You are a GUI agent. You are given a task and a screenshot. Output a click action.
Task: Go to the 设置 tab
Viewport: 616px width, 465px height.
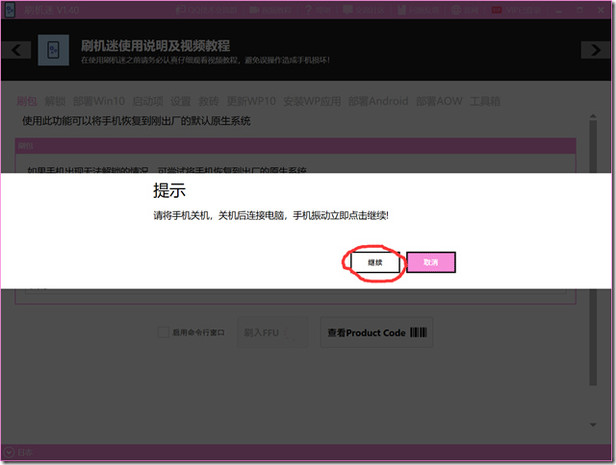(x=181, y=101)
